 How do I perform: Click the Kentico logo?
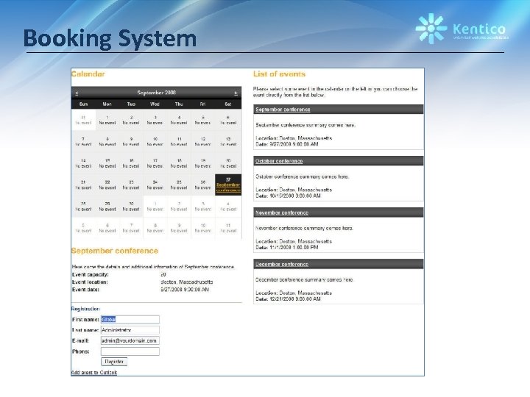pos(462,29)
